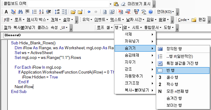Click the 편집 button
This screenshot has height=110, width=211.
202,20
